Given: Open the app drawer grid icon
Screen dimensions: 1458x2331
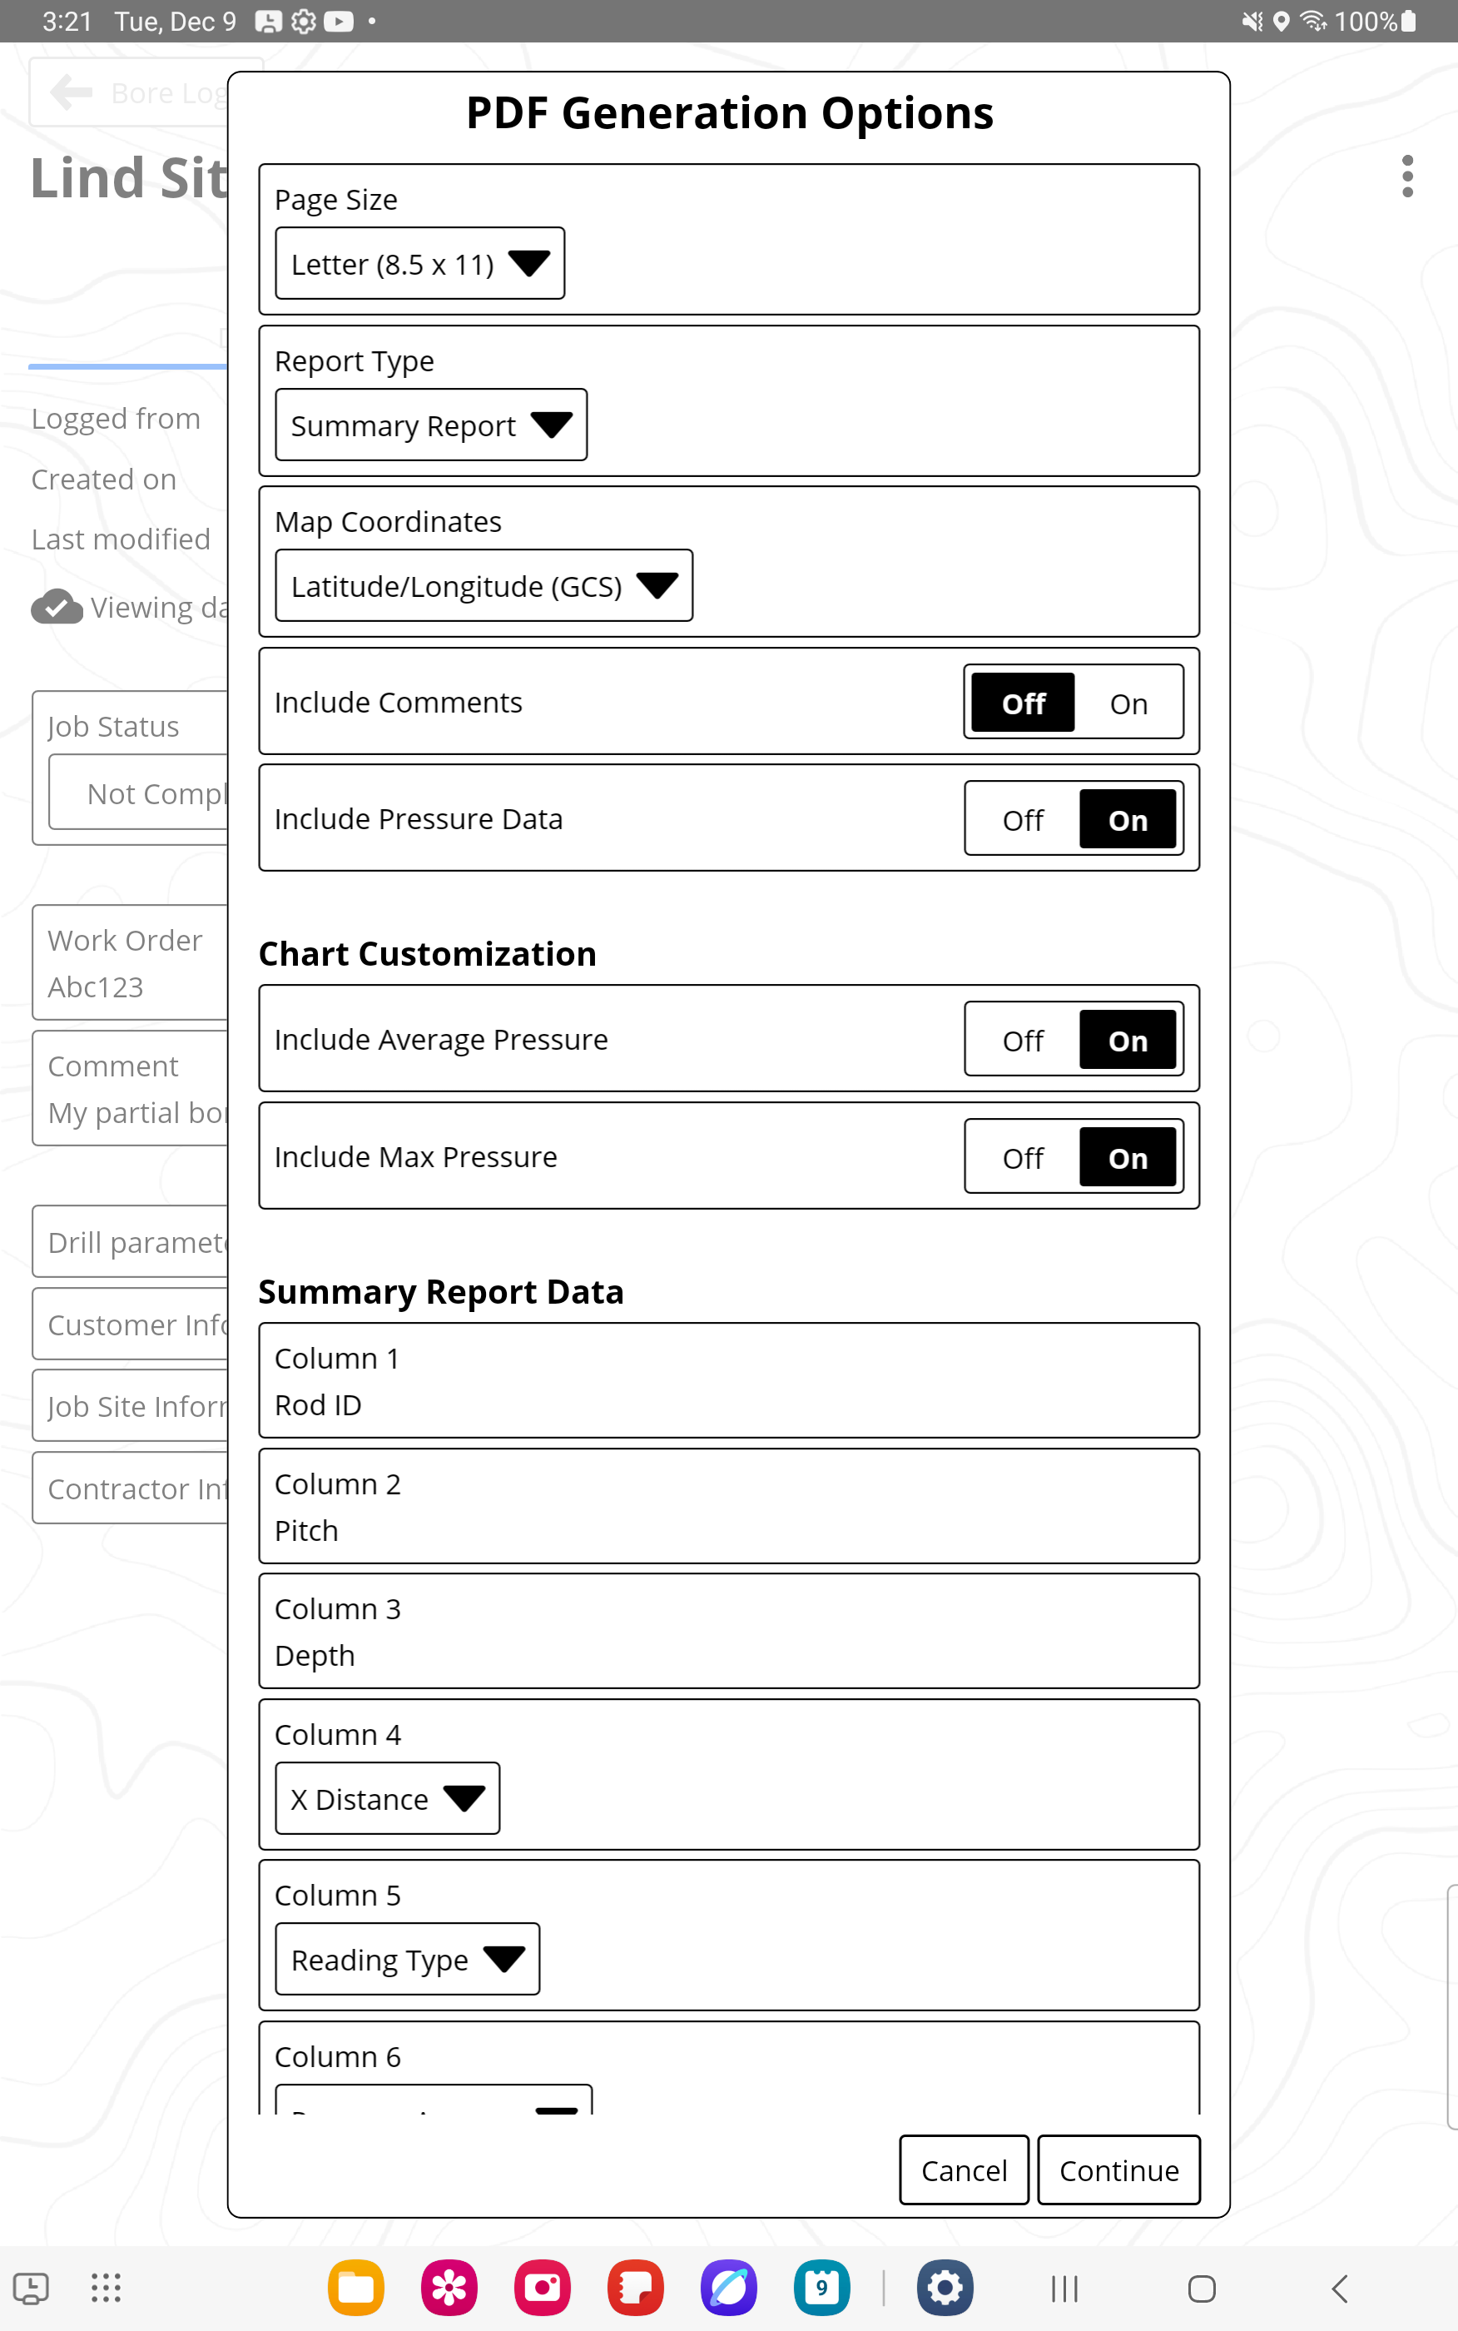Looking at the screenshot, I should tap(106, 2288).
